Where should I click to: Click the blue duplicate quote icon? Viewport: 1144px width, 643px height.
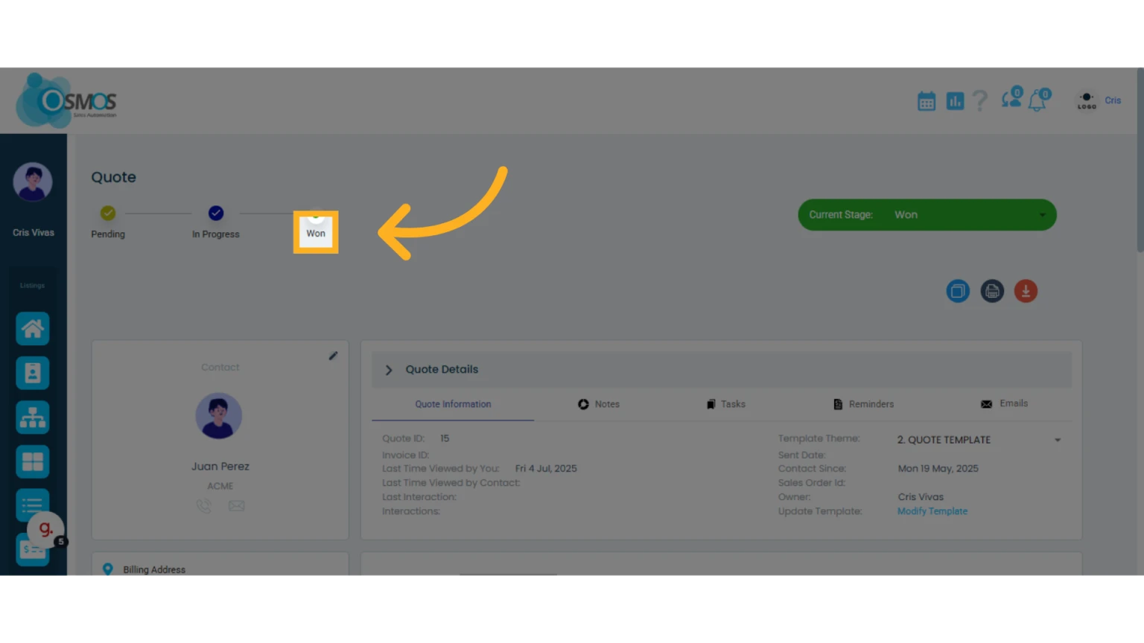958,291
